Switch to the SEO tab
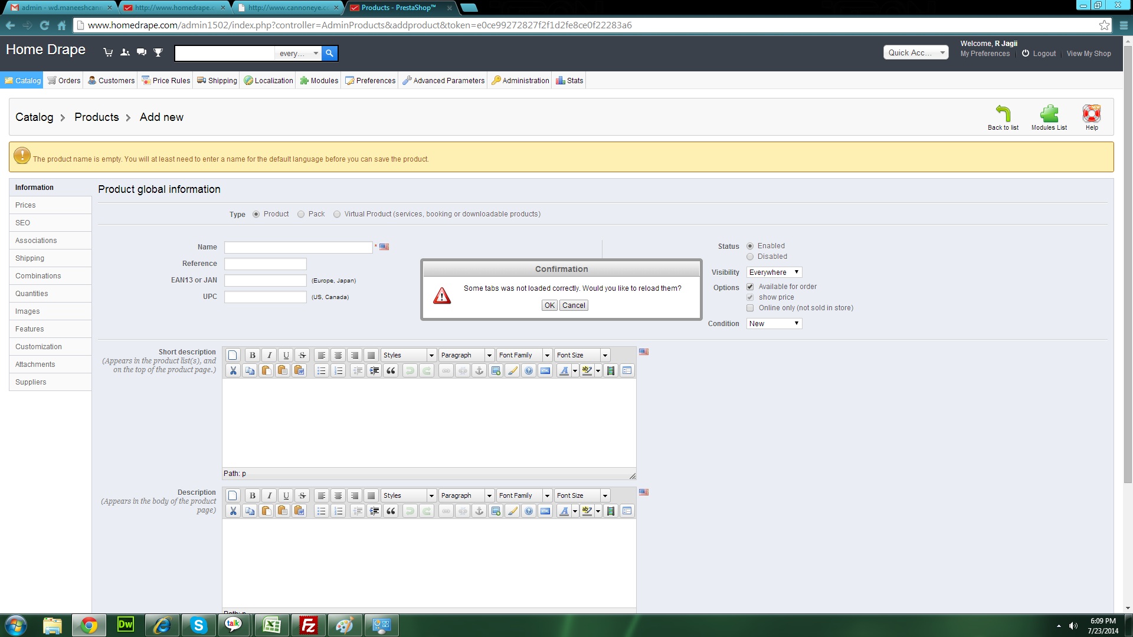Image resolution: width=1133 pixels, height=637 pixels. tap(22, 223)
